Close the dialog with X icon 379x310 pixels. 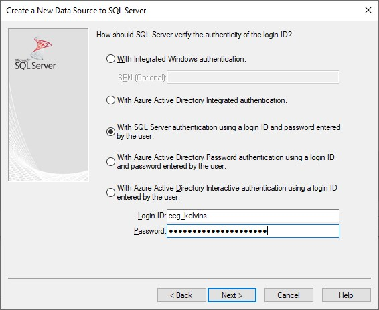pyautogui.click(x=368, y=10)
